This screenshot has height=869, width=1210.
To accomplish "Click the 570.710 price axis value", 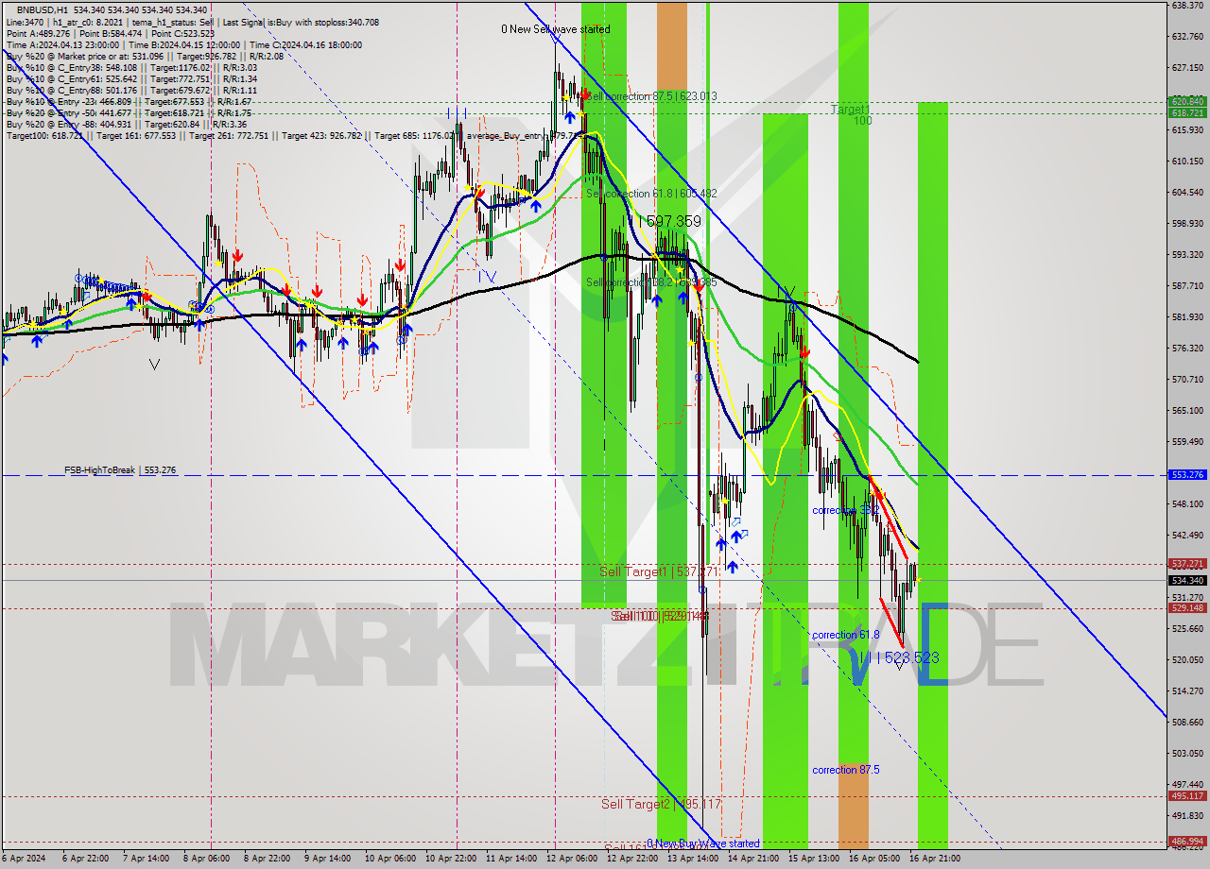I will point(1187,380).
